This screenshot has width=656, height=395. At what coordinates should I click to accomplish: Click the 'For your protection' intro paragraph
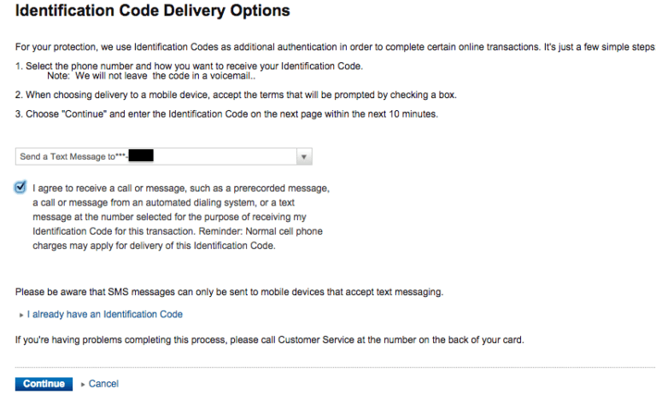pos(333,46)
